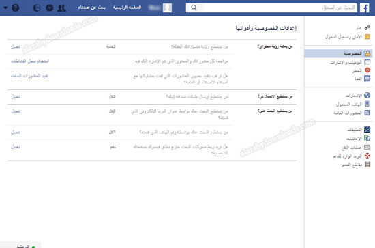Screen dimensions: 375x248
Task: Open المنشورات العامة (Public posts)
Action: (352, 113)
